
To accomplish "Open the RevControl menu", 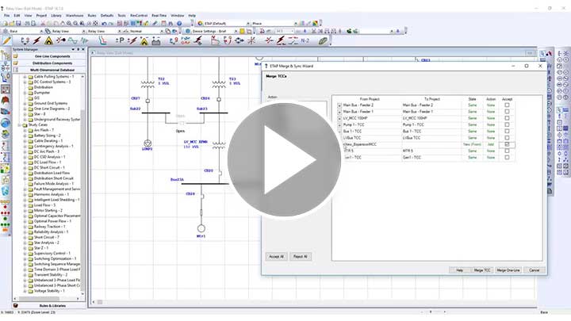I will pyautogui.click(x=139, y=16).
